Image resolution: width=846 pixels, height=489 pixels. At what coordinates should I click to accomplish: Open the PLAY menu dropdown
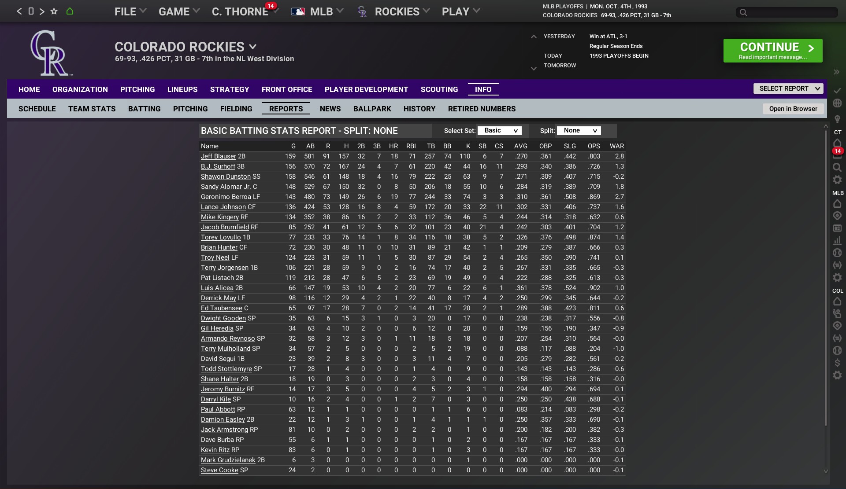pyautogui.click(x=461, y=11)
